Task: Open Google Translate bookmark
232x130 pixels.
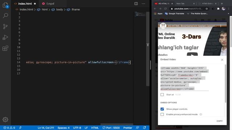Action: pyautogui.click(x=175, y=14)
